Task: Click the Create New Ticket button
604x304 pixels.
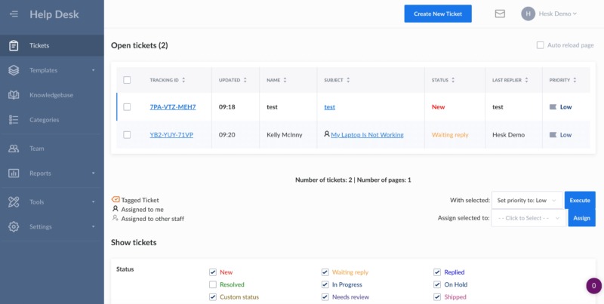Action: (438, 14)
